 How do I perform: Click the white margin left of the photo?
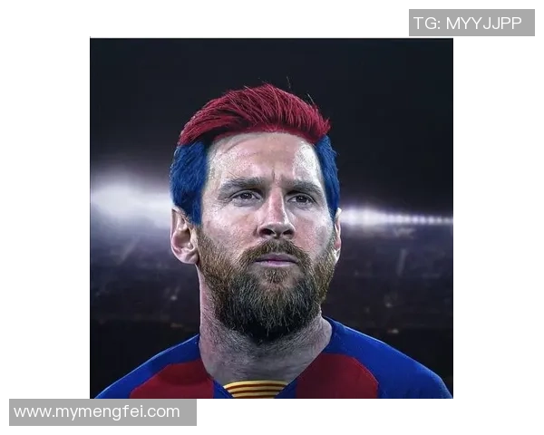[45, 208]
